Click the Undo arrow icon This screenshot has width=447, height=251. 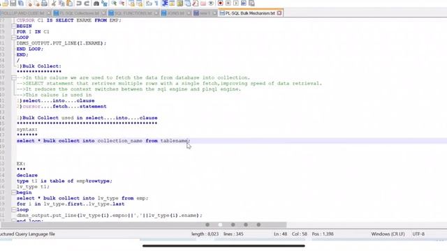pos(79,3)
